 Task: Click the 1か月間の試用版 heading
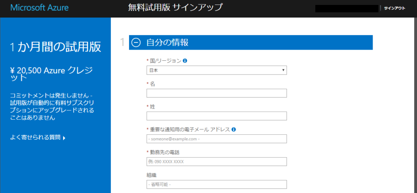(x=55, y=47)
